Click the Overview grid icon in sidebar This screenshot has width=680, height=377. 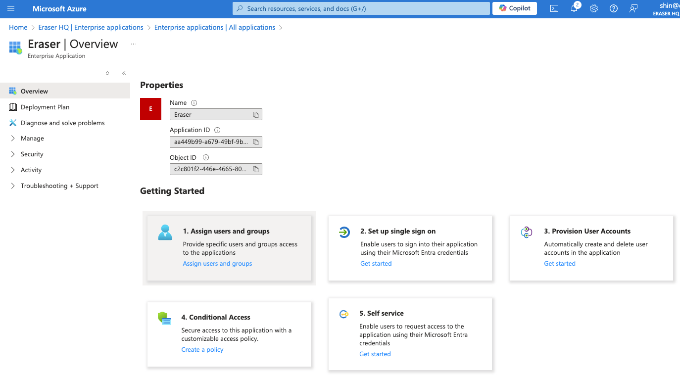click(x=13, y=91)
